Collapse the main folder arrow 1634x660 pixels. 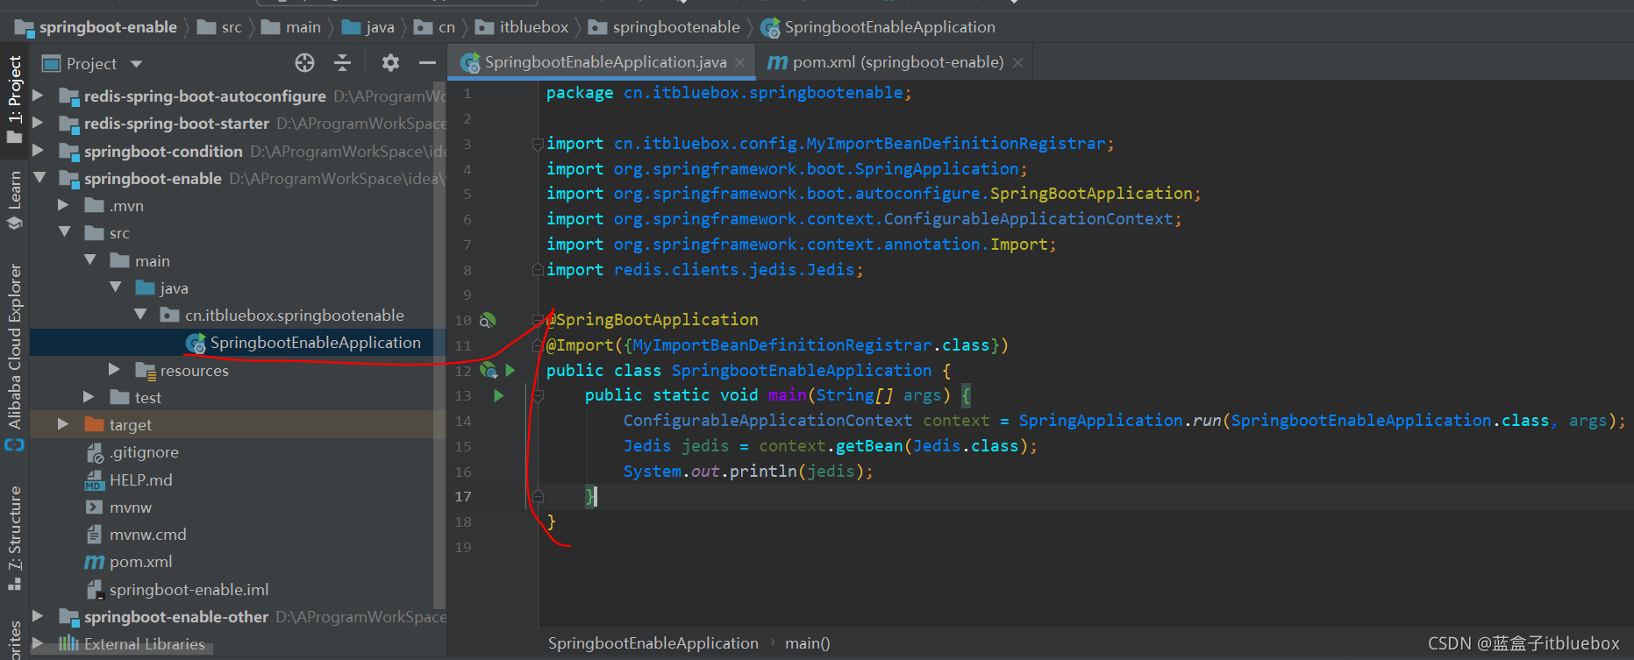point(89,260)
